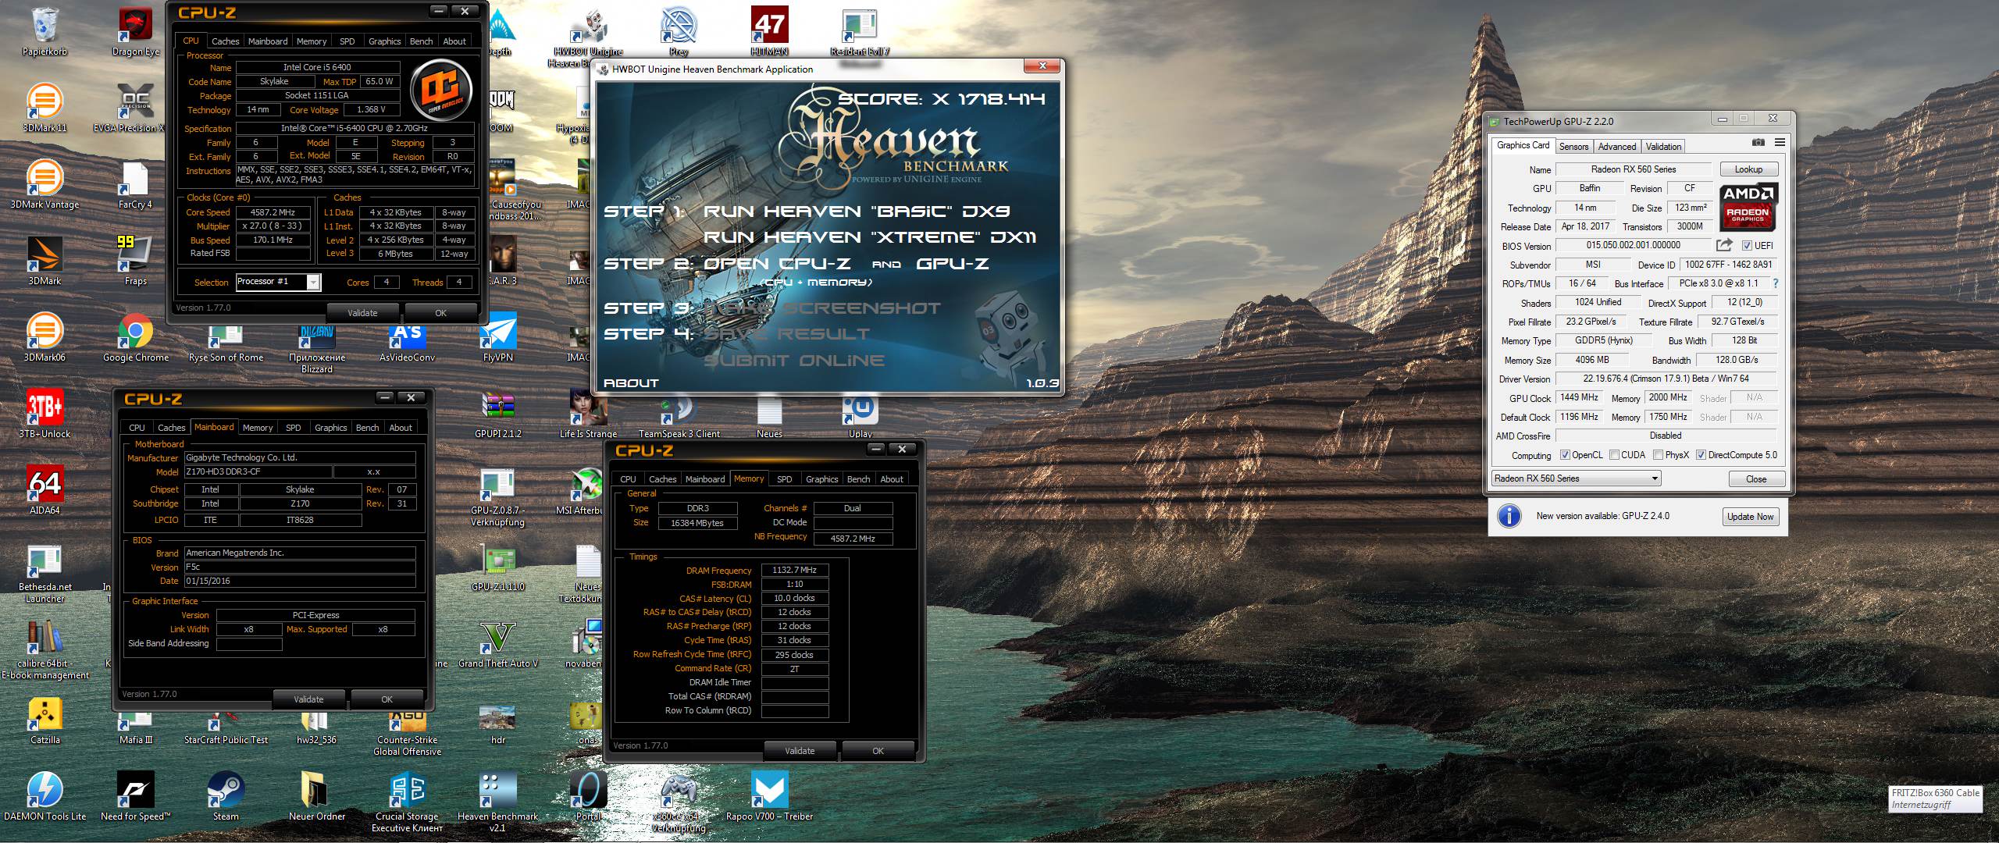The height and width of the screenshot is (843, 1999).
Task: Click GPU-Z Name field Radeon RX 560 Series
Action: (x=1634, y=169)
